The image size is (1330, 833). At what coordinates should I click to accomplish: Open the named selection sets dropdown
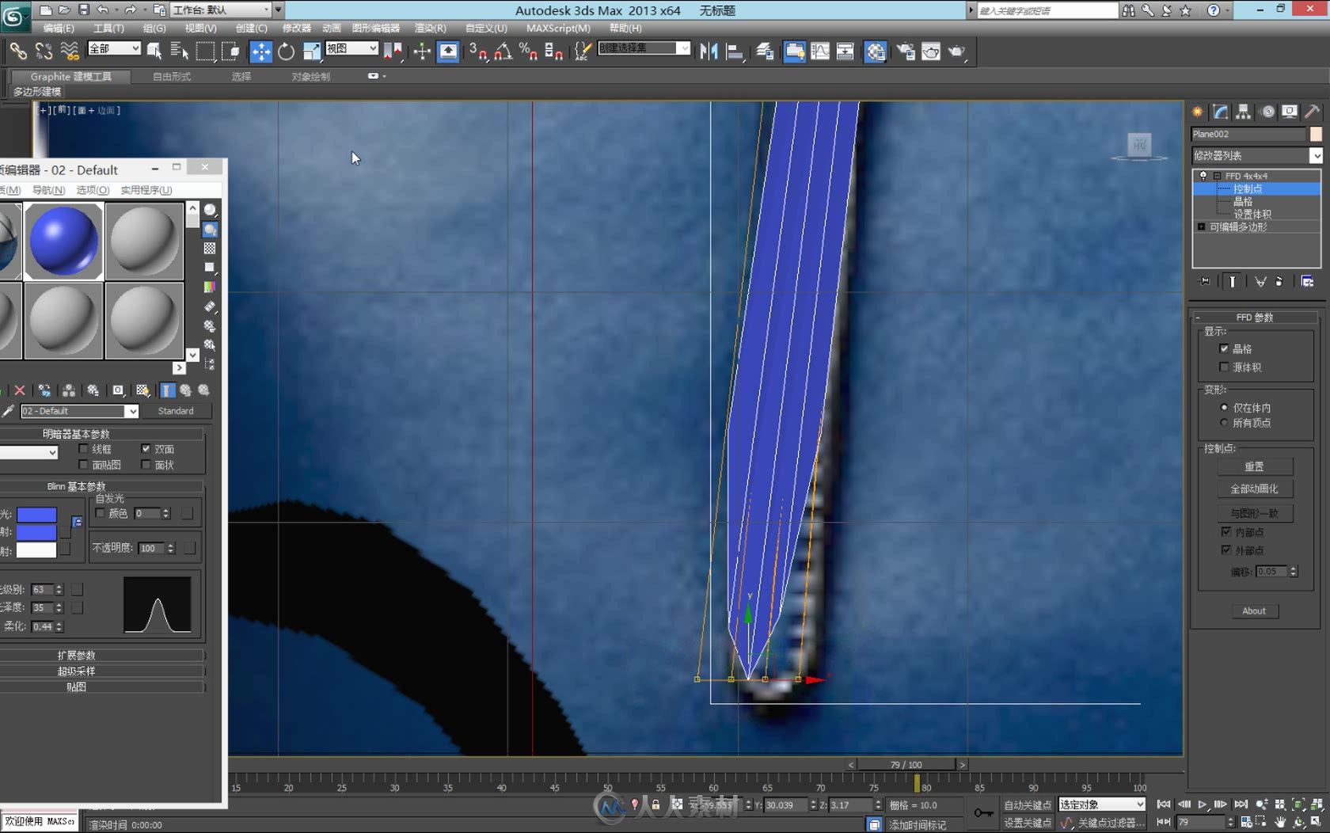644,48
